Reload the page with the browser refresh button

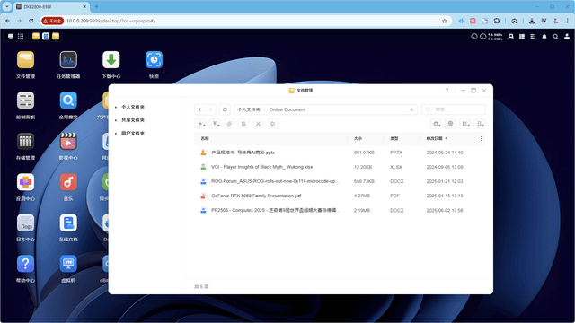(31, 21)
